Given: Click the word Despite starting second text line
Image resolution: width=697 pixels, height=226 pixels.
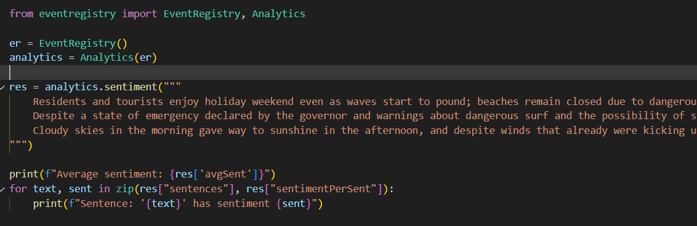Looking at the screenshot, I should pos(54,116).
